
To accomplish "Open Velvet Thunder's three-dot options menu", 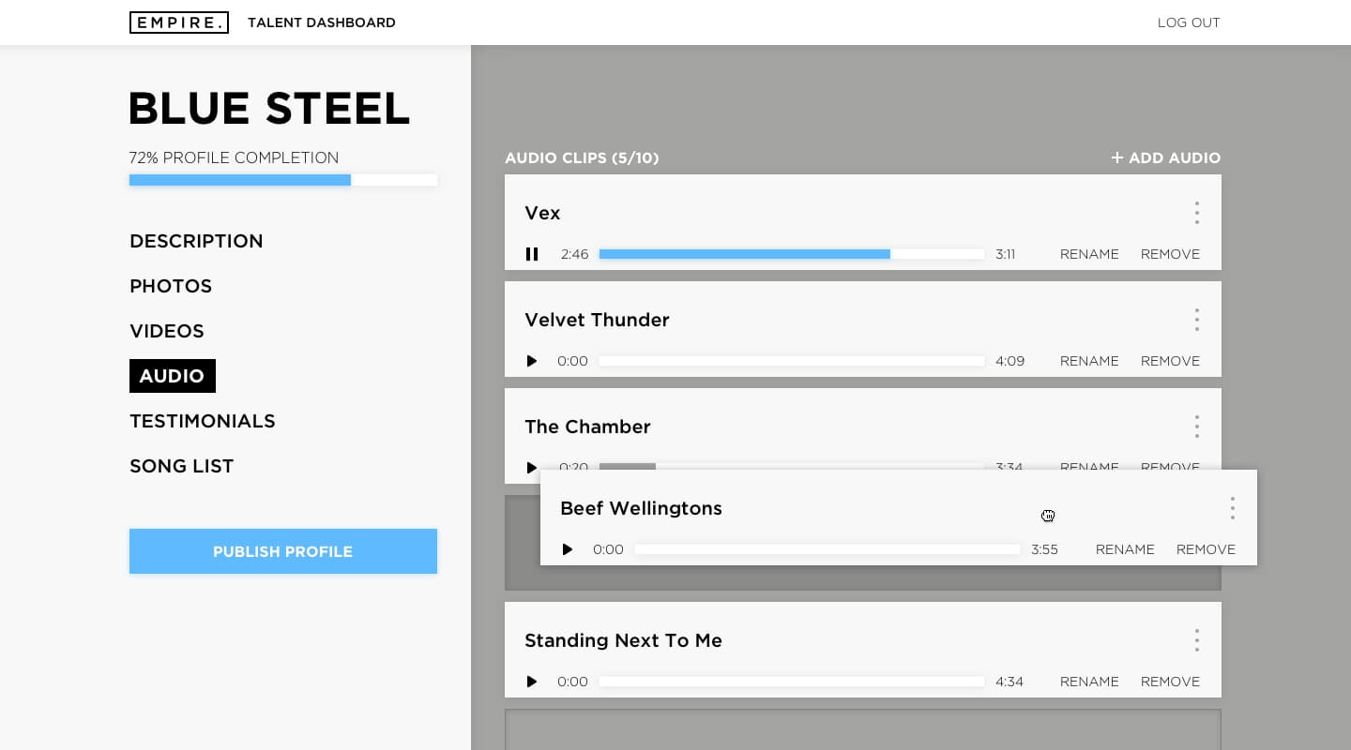I will [x=1196, y=320].
